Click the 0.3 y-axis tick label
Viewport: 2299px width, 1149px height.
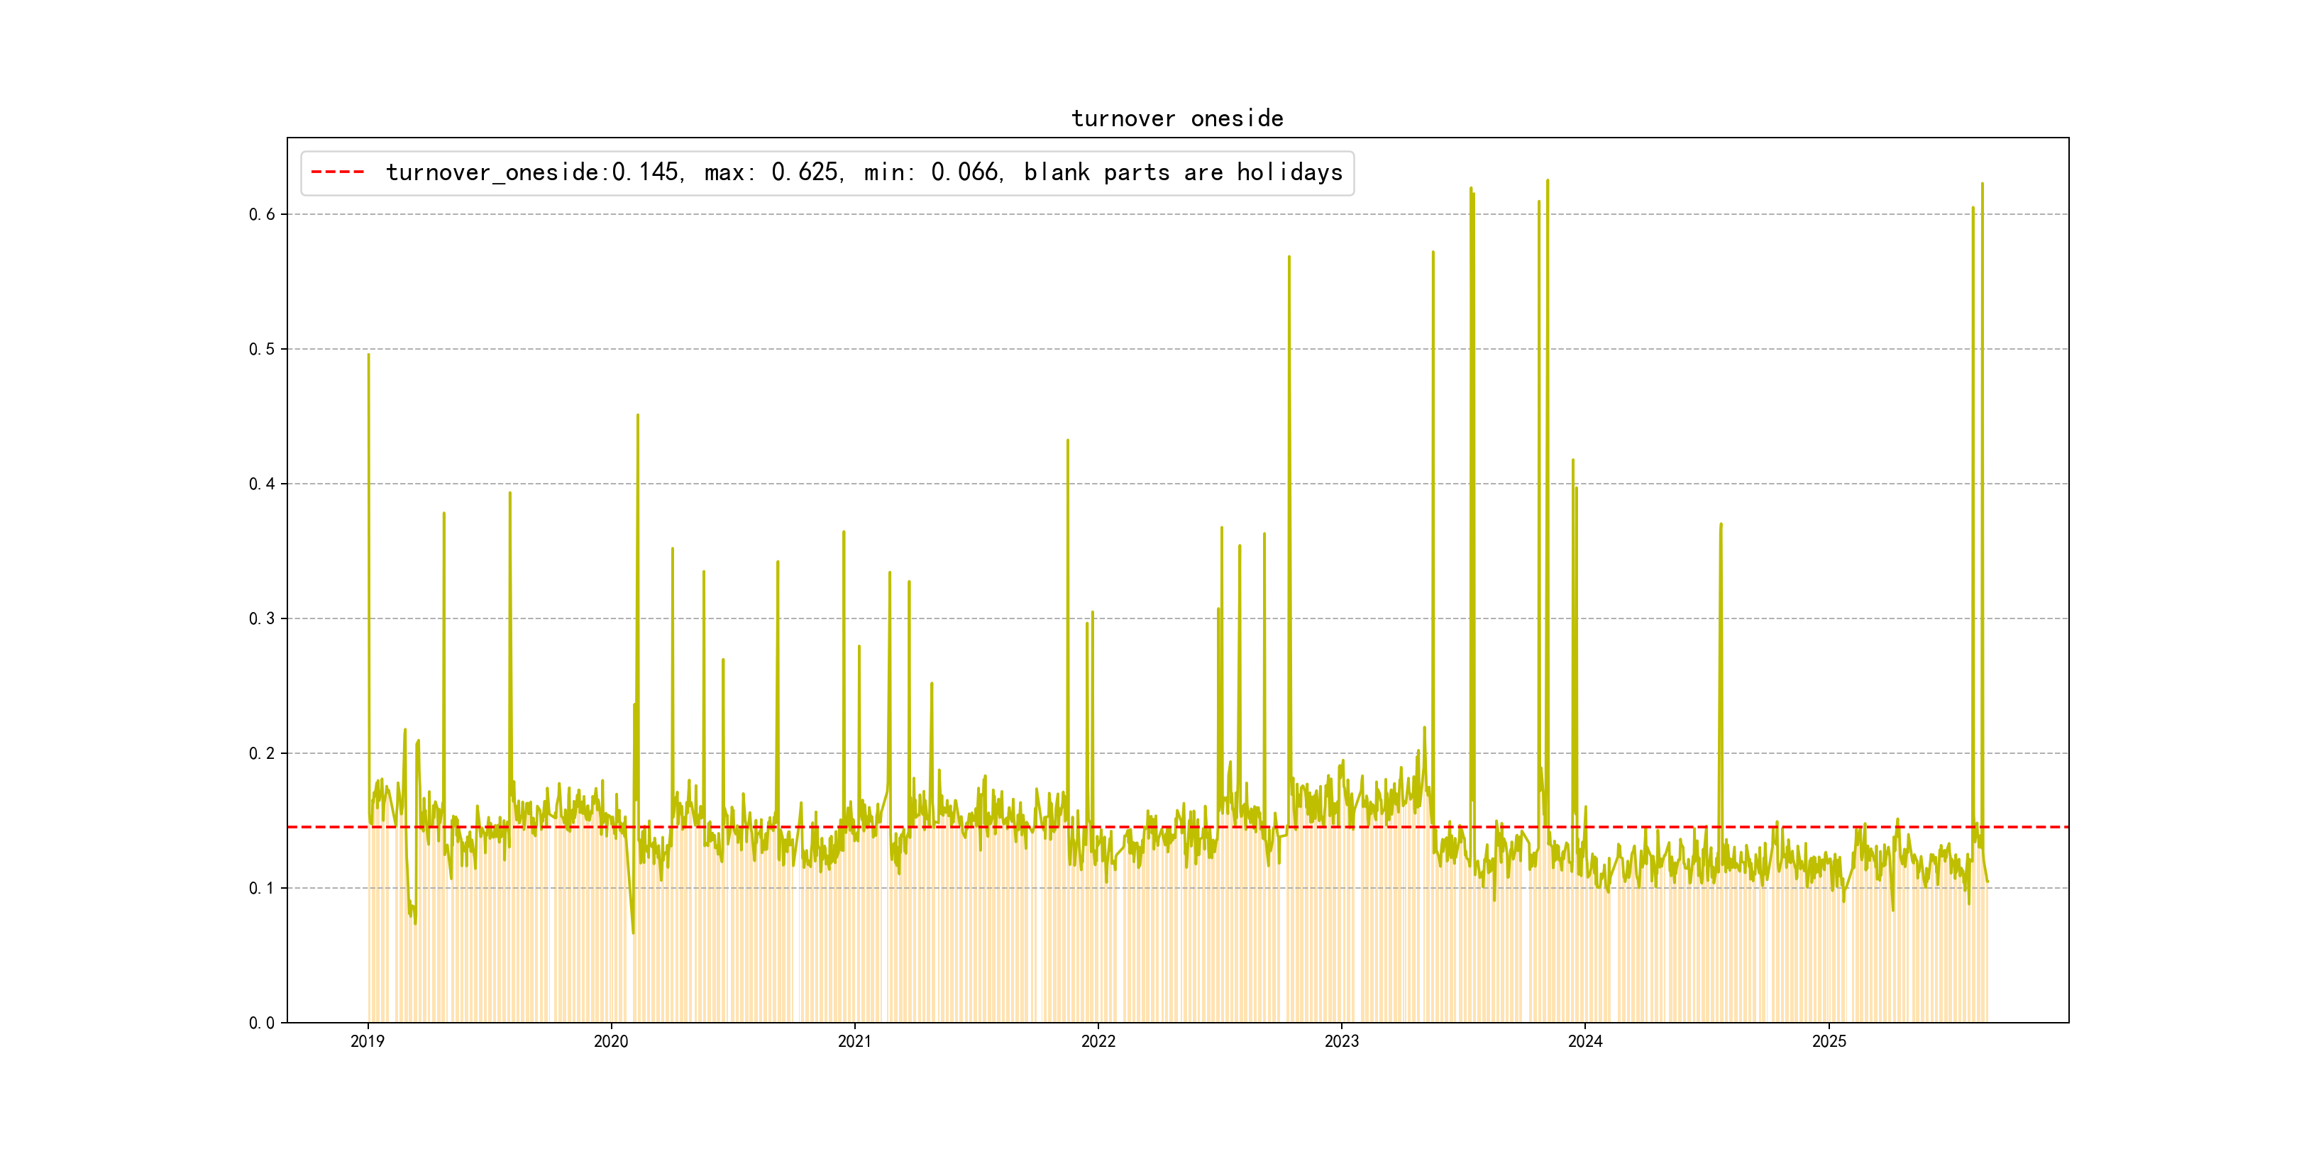point(262,618)
